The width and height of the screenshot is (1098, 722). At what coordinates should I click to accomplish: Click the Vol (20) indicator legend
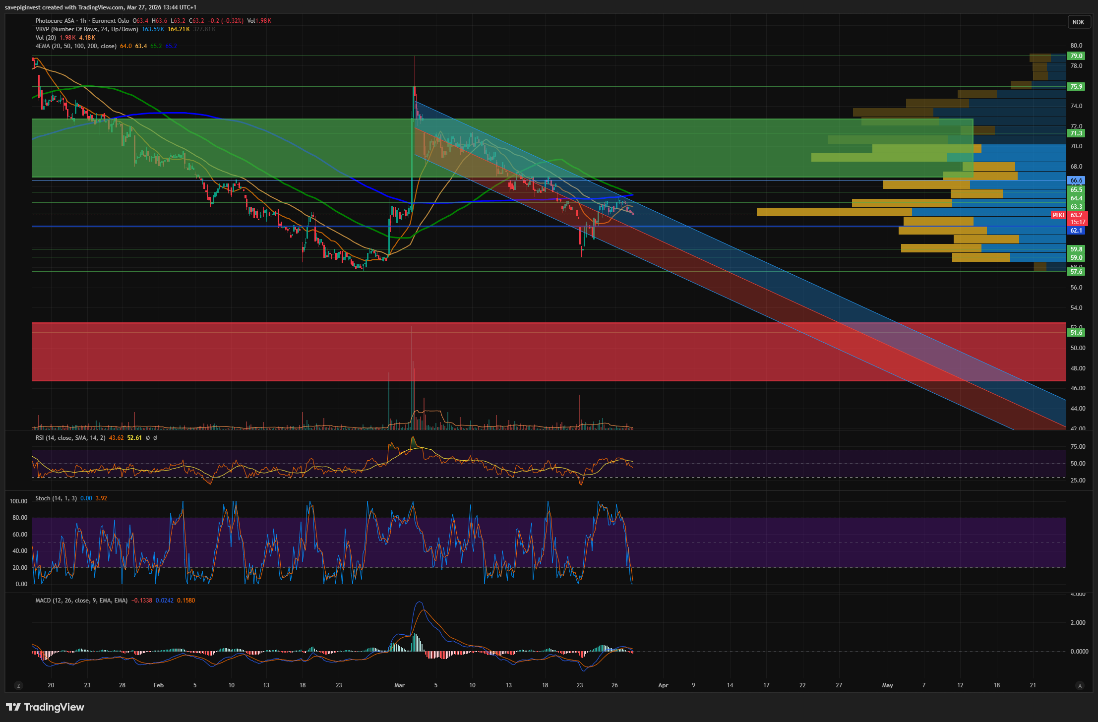(x=46, y=38)
